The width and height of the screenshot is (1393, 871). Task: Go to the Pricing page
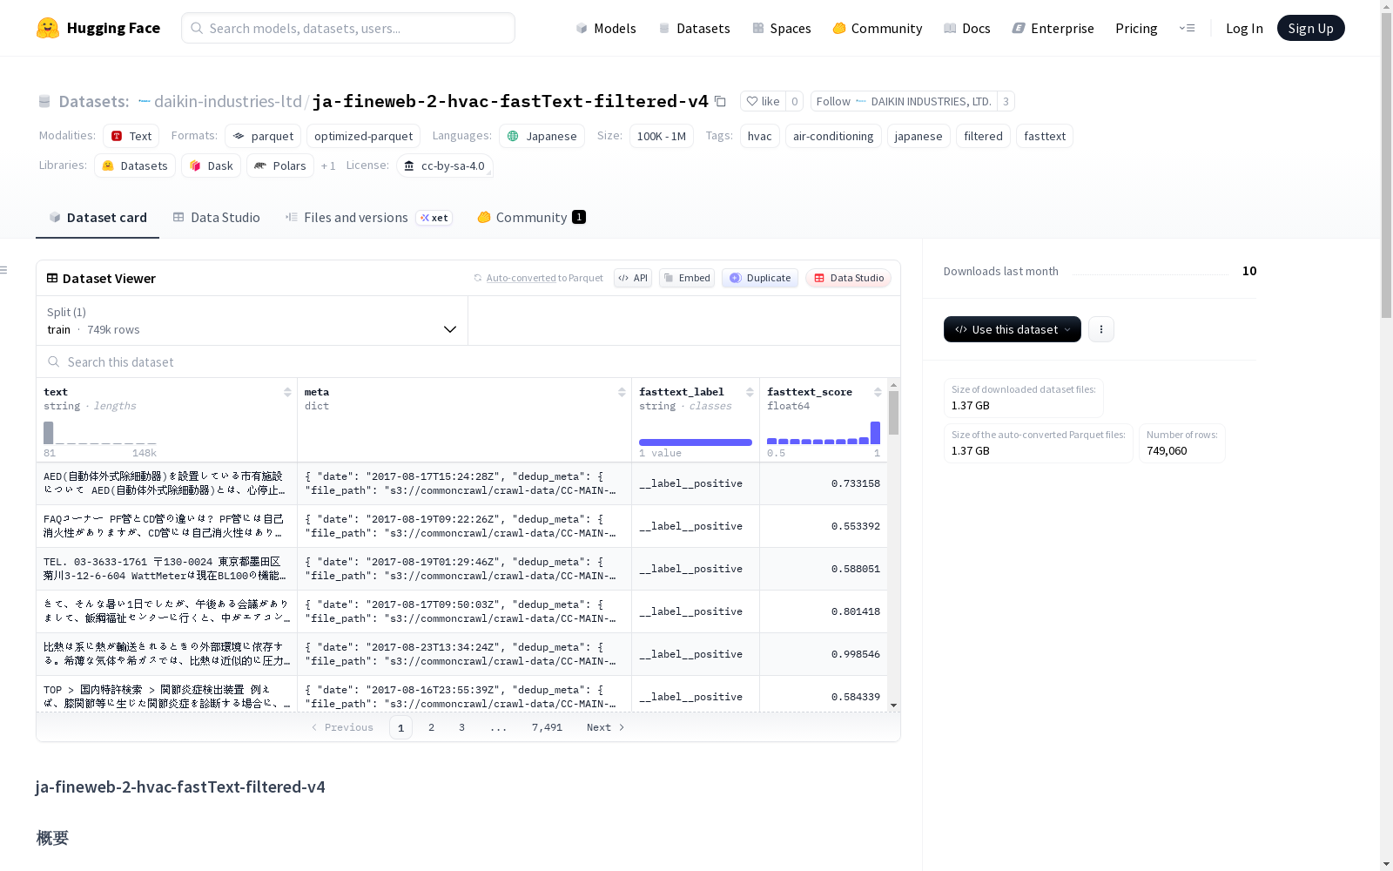1136,28
